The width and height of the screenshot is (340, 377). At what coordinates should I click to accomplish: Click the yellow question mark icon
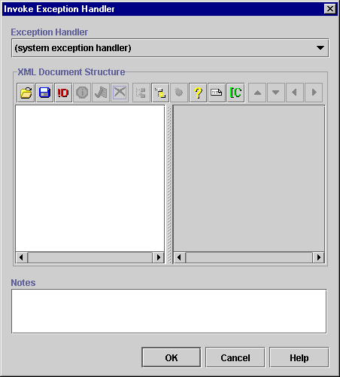pyautogui.click(x=198, y=93)
